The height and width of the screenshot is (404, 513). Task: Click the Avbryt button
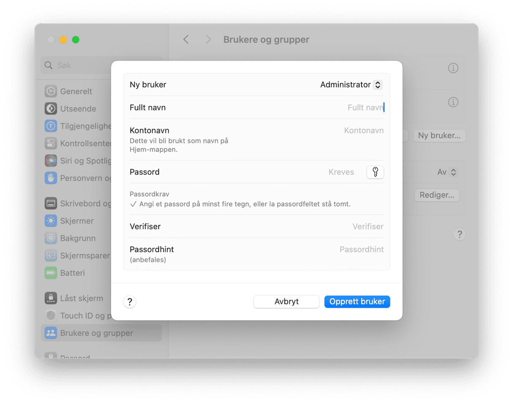click(x=286, y=302)
